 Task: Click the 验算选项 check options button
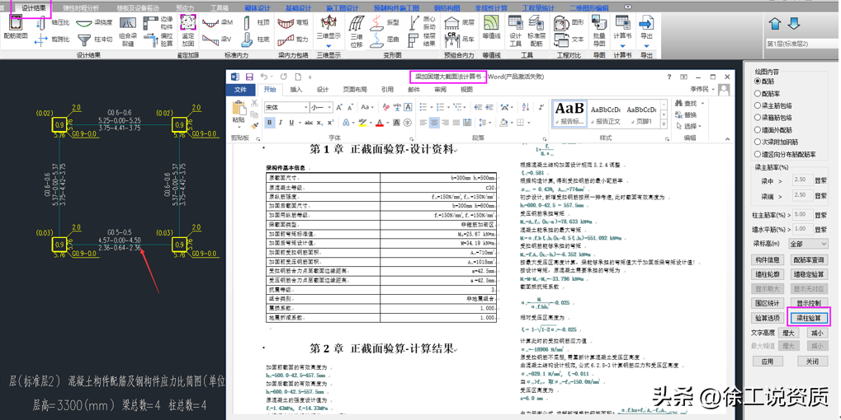(x=768, y=319)
